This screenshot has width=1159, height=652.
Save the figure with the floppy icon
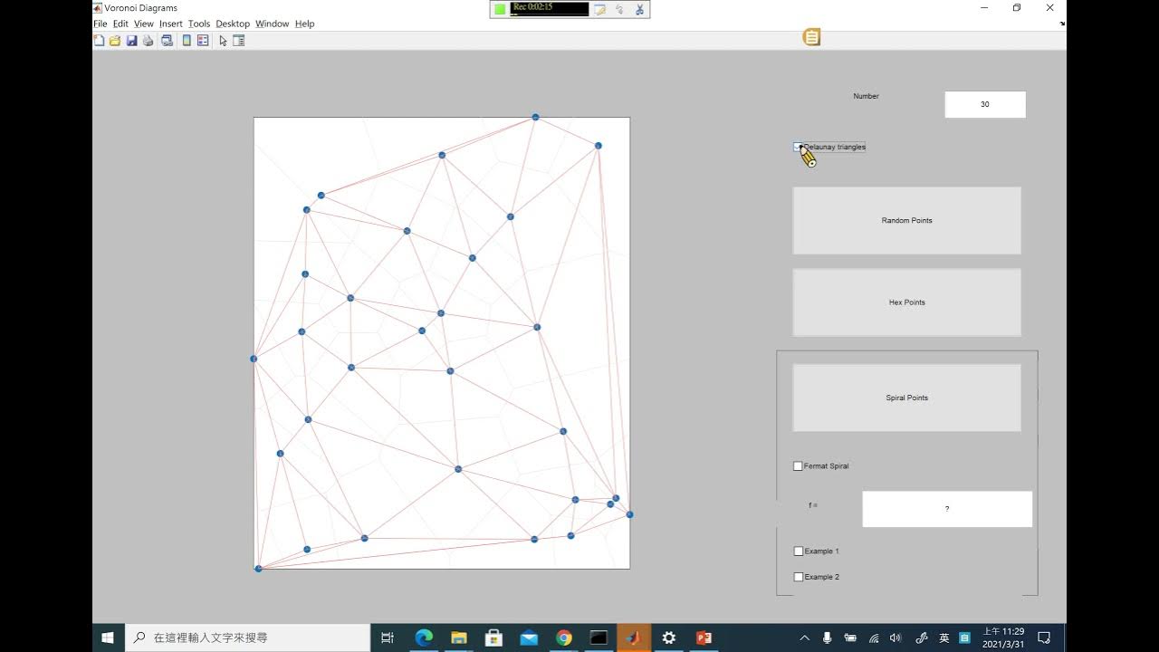[131, 41]
